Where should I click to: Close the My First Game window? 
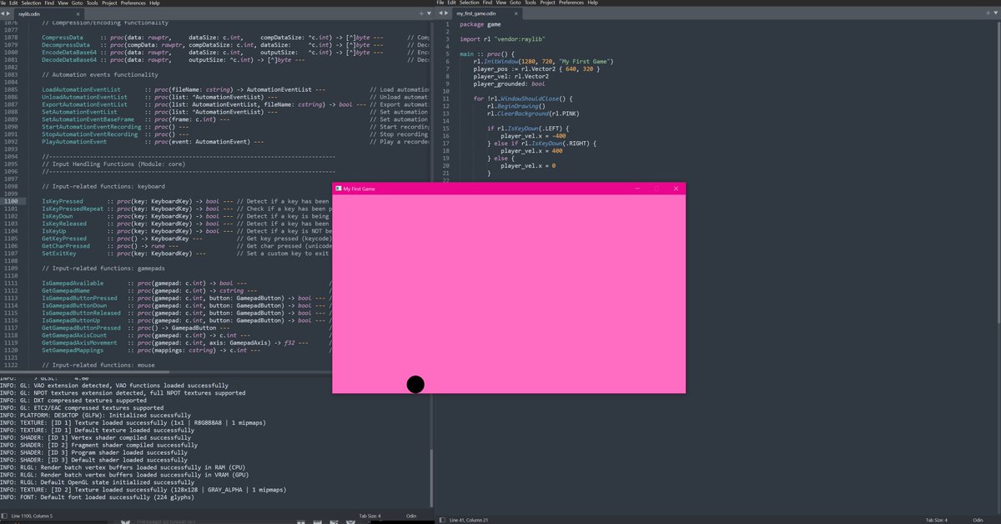click(x=676, y=189)
